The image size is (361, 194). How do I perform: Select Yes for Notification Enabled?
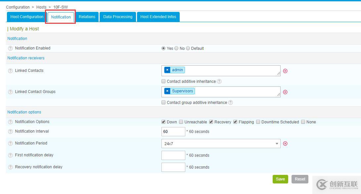pos(163,48)
